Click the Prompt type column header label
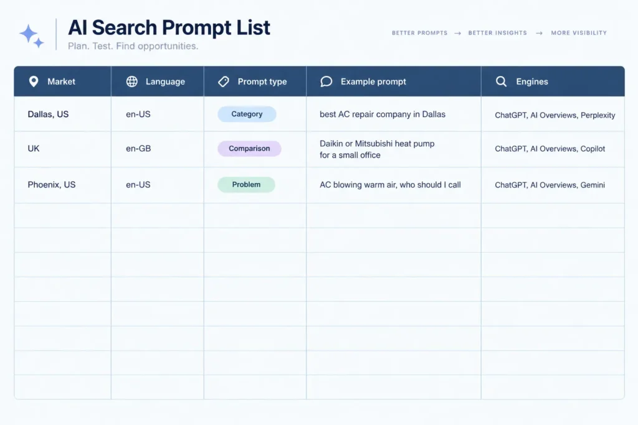The width and height of the screenshot is (638, 425). [262, 82]
